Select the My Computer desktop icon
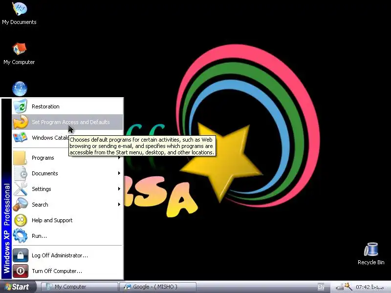 pos(19,54)
